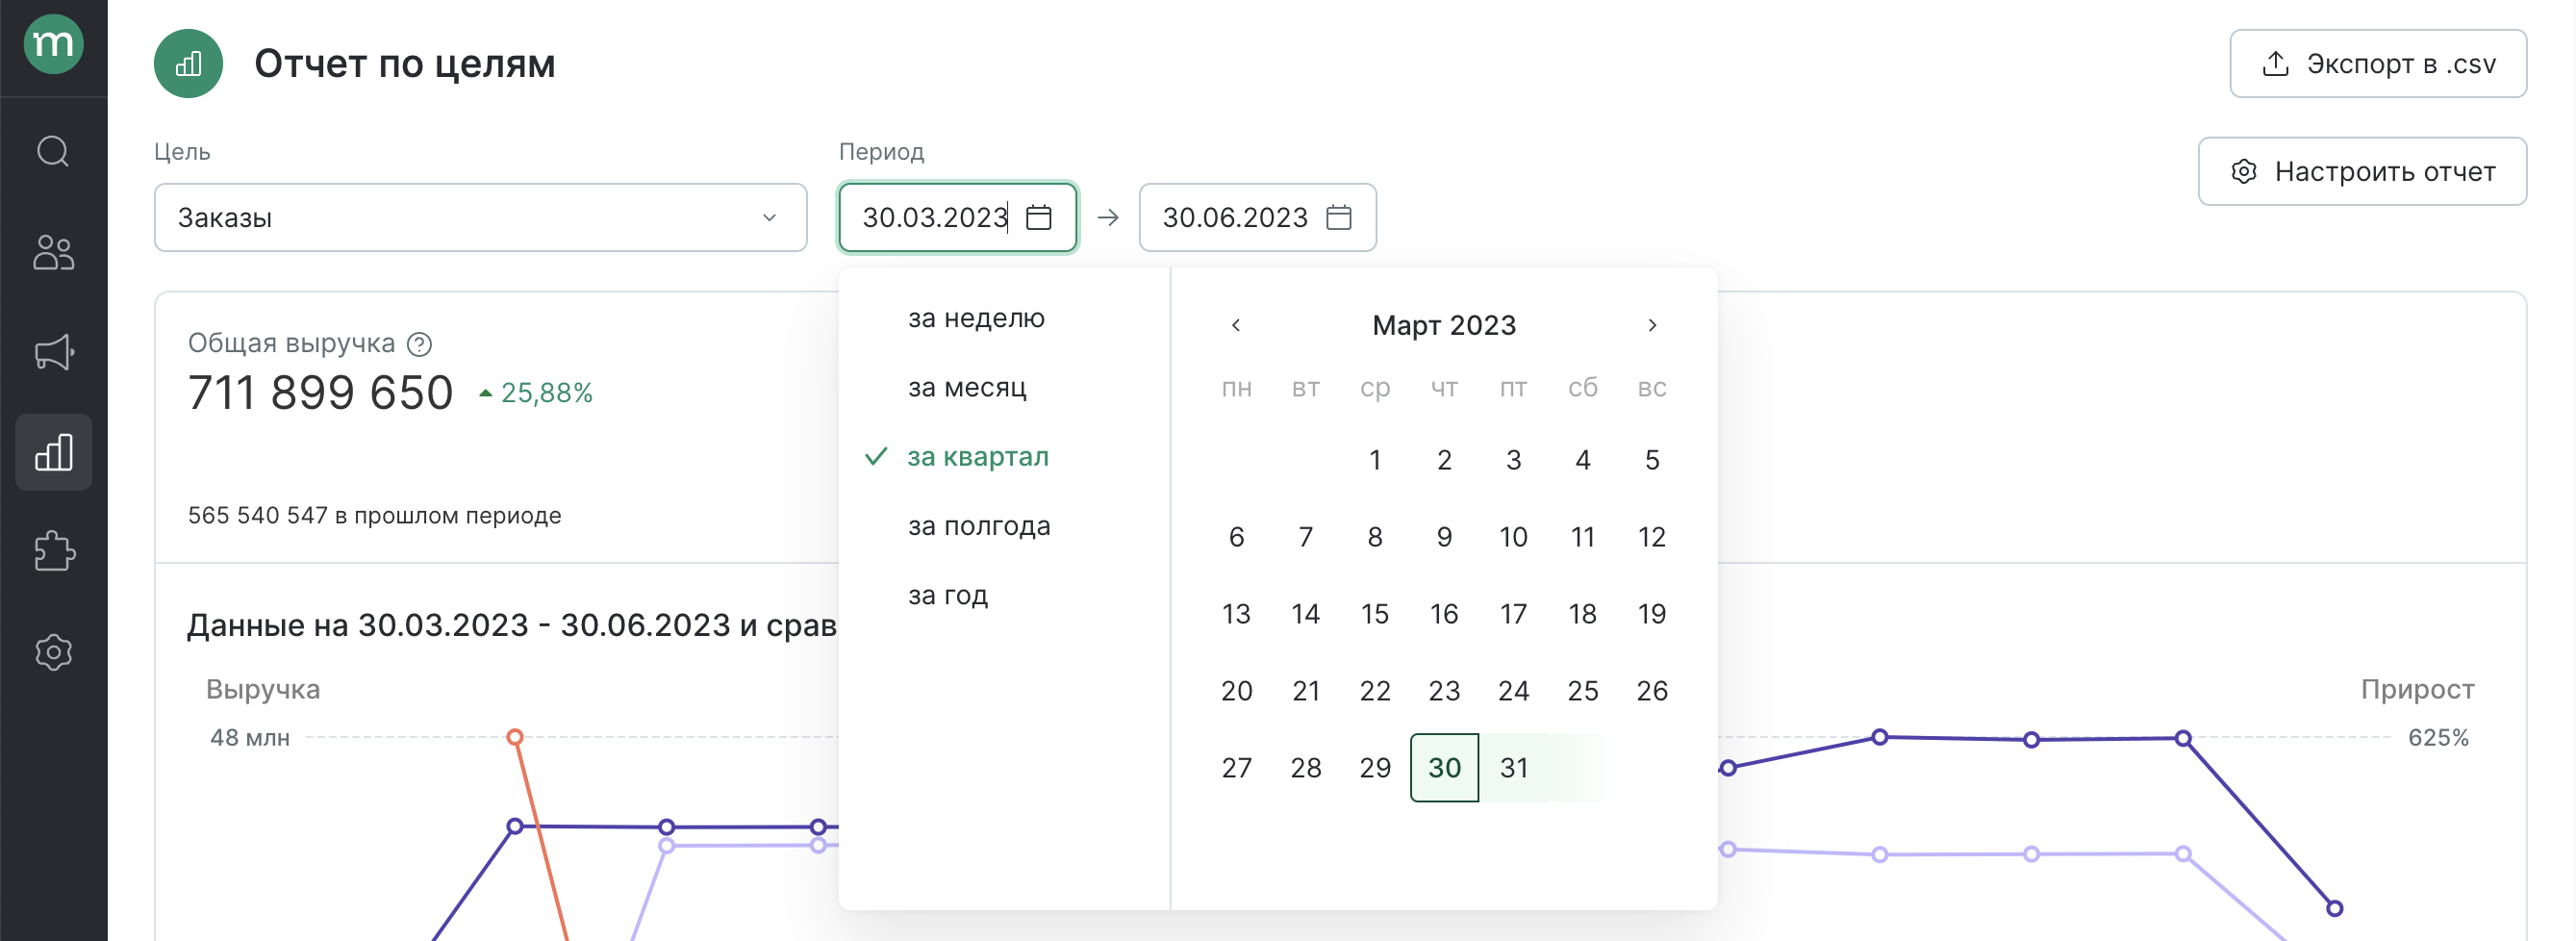Screen dimensions: 2576x941
Task: Click the 625% axis label
Action: click(x=2438, y=738)
